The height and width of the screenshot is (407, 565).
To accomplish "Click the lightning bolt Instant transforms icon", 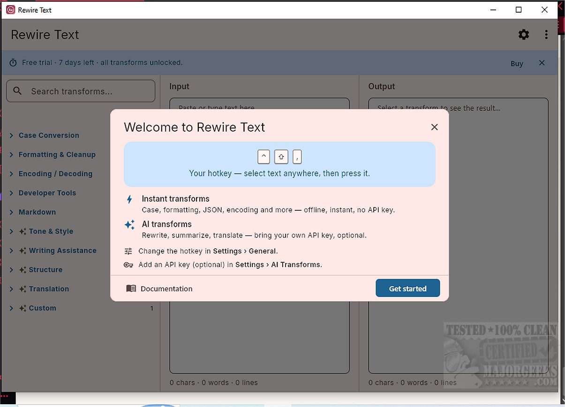I will coord(129,199).
